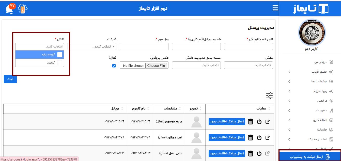Open درخواست‌ها menu item
341x161 pixels.
tap(319, 82)
